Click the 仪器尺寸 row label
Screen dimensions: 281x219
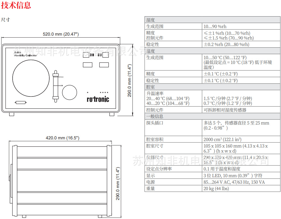[x=155, y=157]
